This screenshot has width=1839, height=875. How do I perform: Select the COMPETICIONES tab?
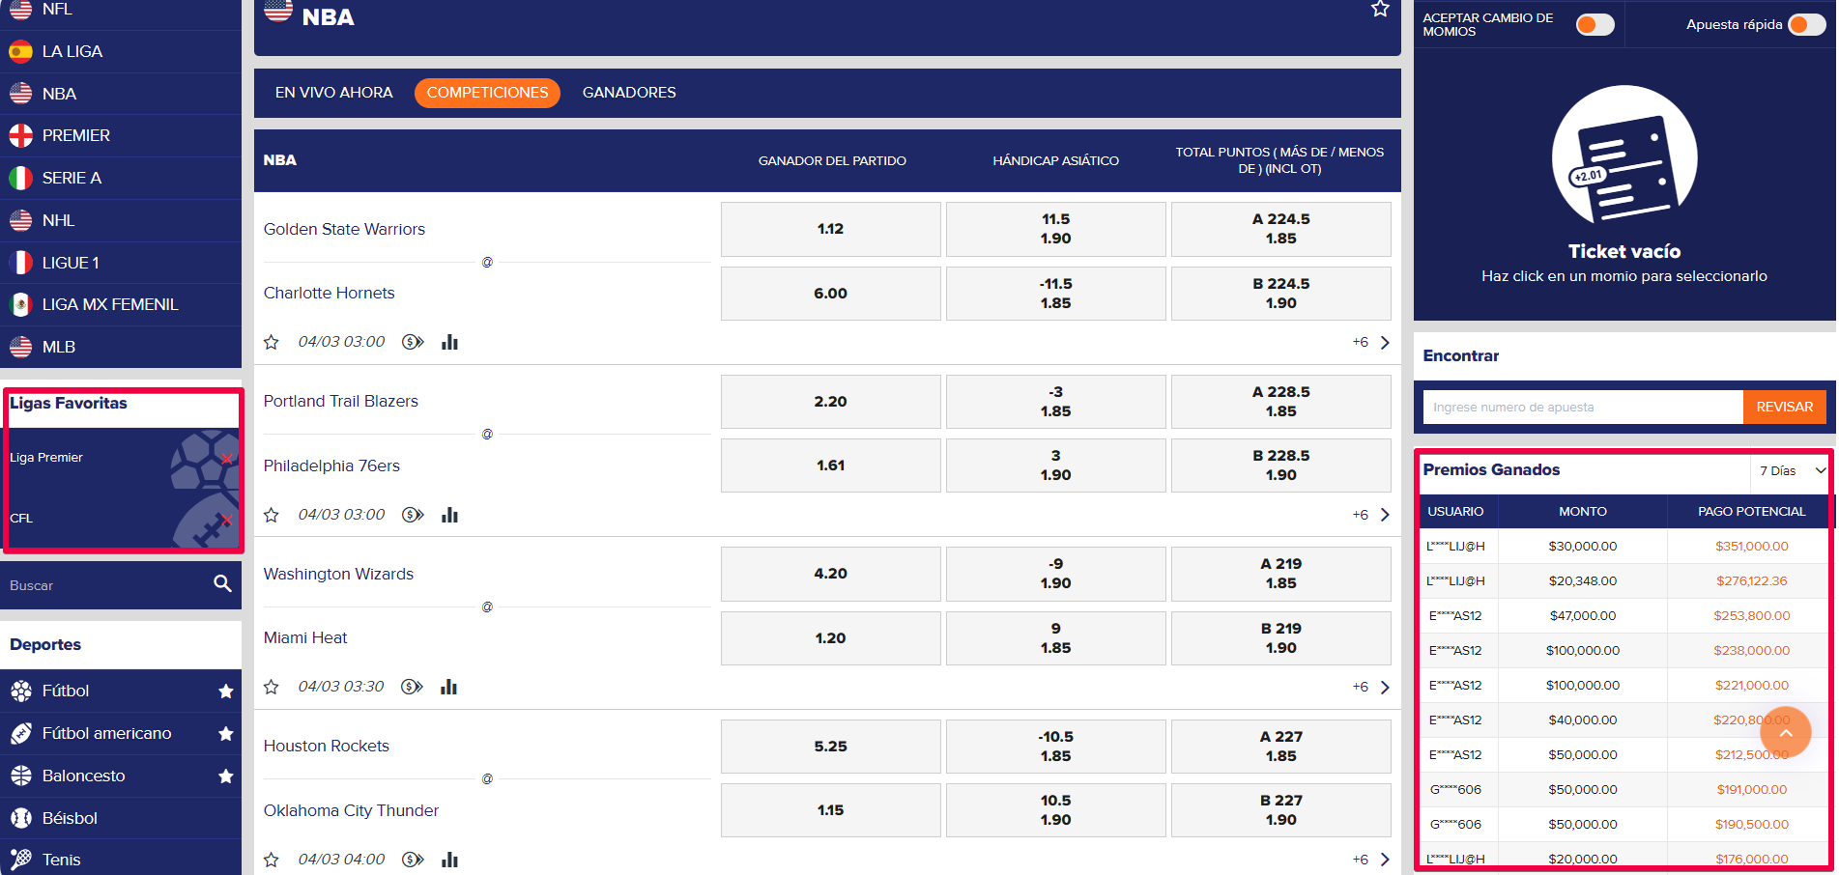[x=487, y=93]
